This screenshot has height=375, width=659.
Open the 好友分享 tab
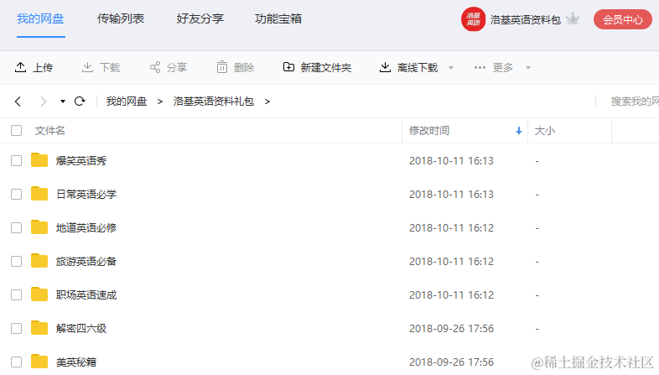[x=200, y=19]
